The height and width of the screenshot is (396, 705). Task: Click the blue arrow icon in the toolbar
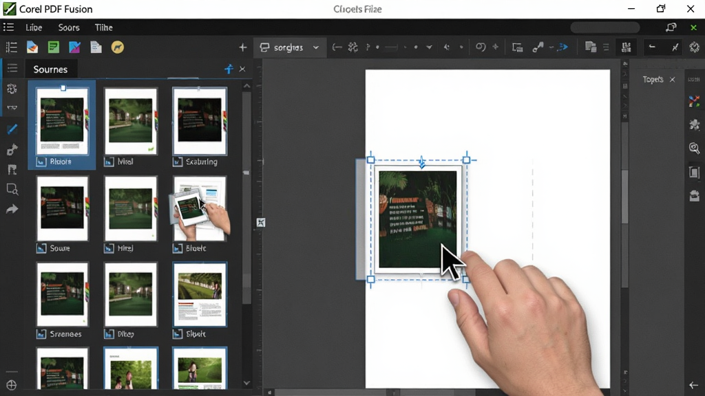562,47
